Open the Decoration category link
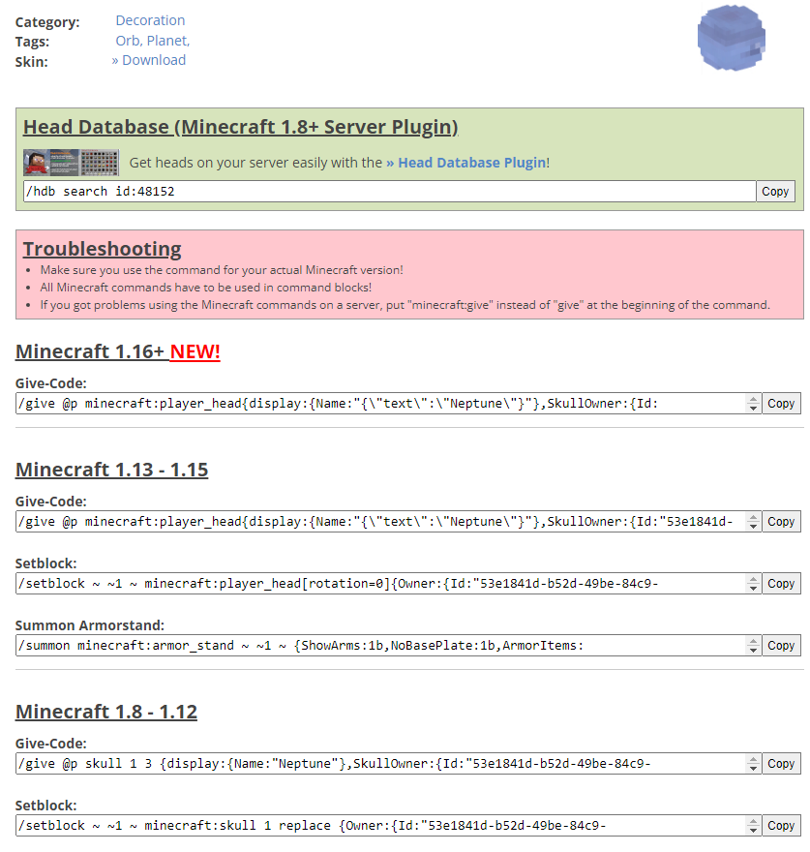Screen dimensions: 810x852 coord(150,20)
